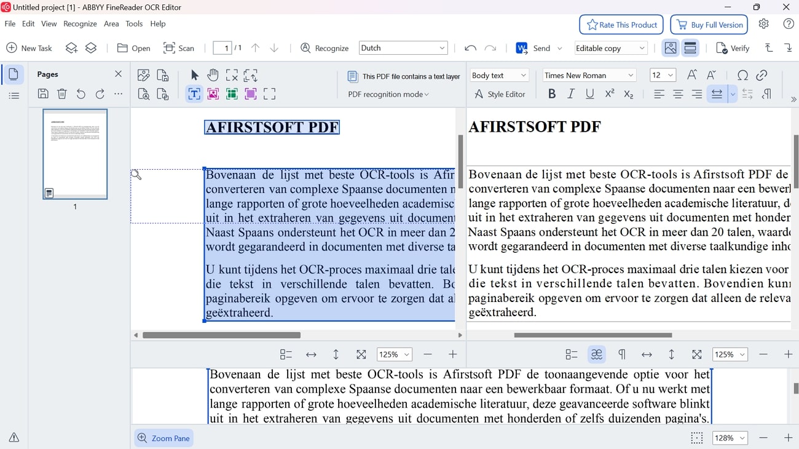This screenshot has width=799, height=449.
Task: Insert a special character with Omega icon
Action: coord(742,75)
